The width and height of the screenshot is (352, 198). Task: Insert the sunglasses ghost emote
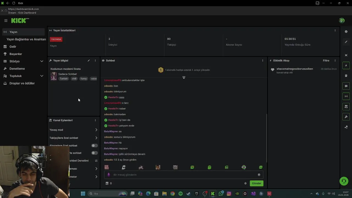click(x=124, y=167)
